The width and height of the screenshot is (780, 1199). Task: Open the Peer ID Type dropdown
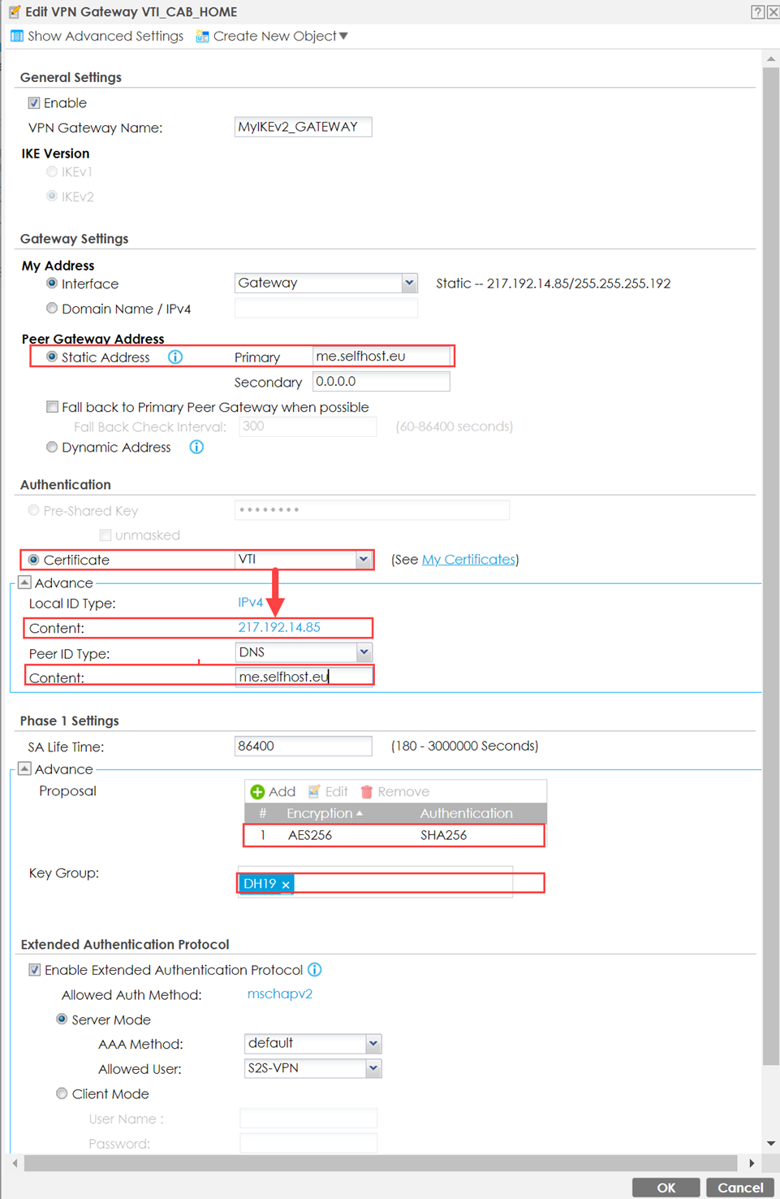tap(364, 652)
